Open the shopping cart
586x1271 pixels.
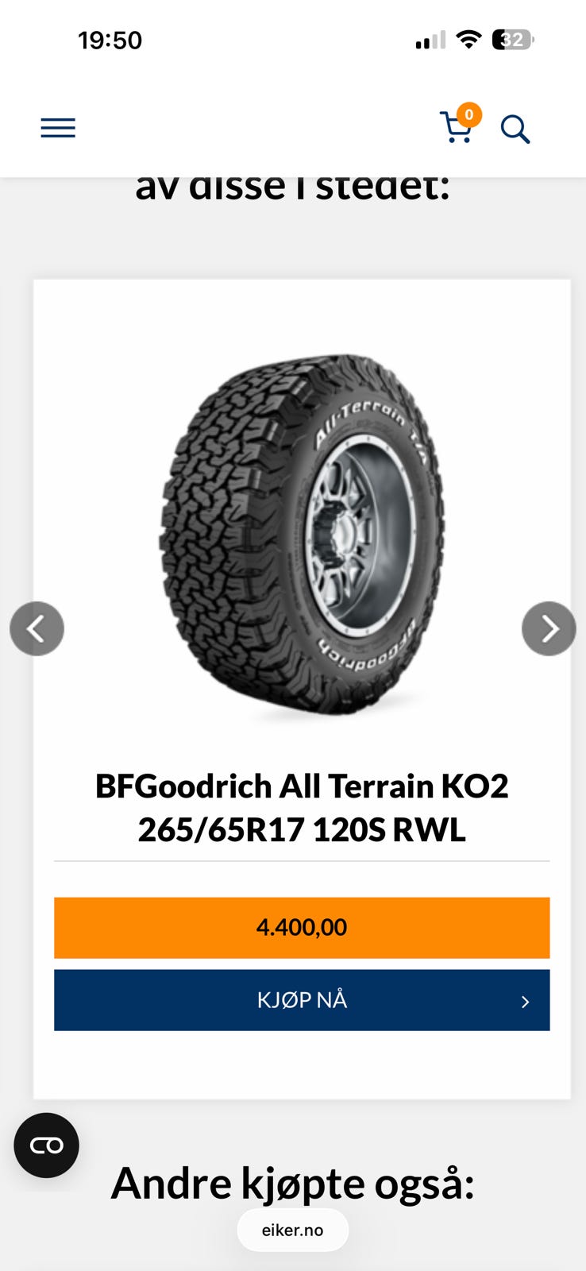[x=456, y=128]
